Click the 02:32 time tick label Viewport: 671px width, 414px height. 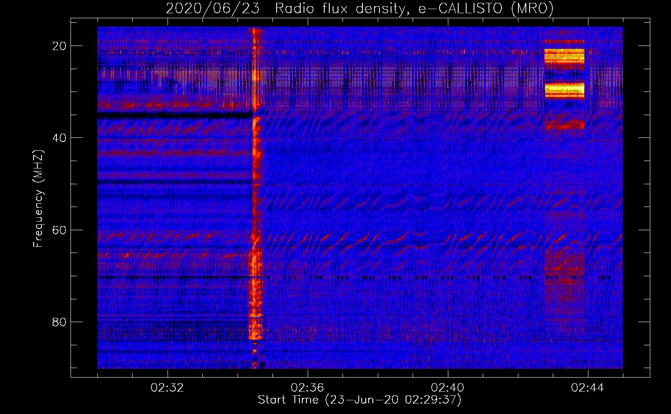tap(167, 388)
